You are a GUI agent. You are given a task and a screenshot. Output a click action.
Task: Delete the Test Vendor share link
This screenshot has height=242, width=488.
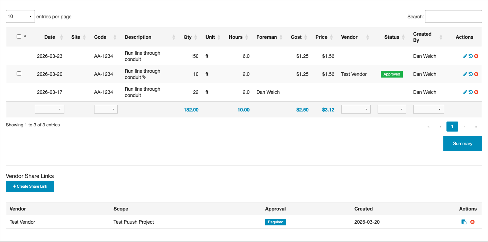pos(472,222)
